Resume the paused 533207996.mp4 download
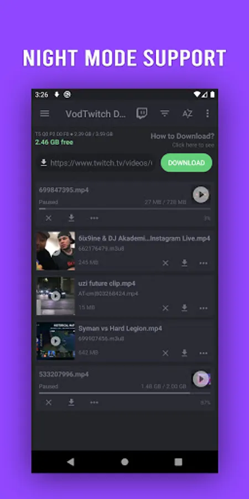 click(201, 379)
